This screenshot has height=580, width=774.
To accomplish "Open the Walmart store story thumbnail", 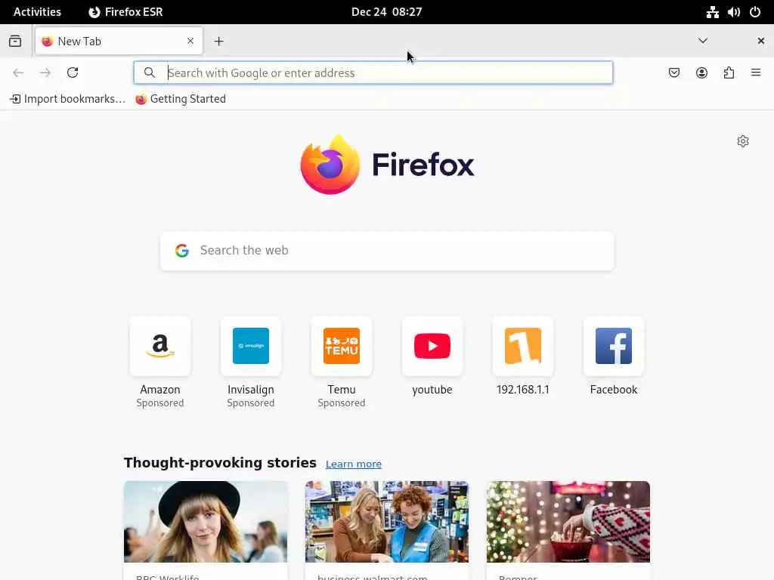I will coord(387,522).
